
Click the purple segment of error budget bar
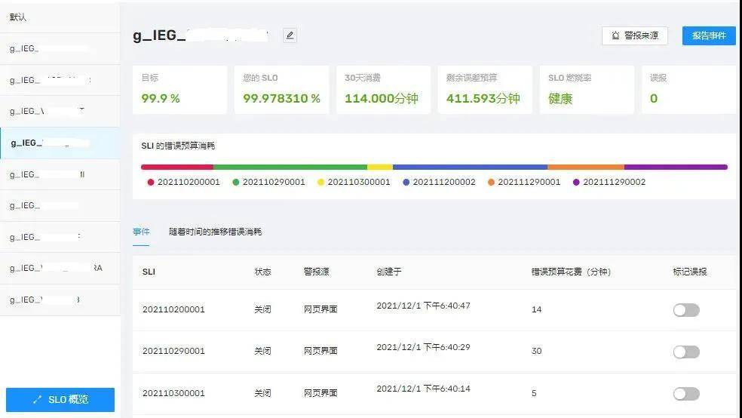[x=676, y=167]
